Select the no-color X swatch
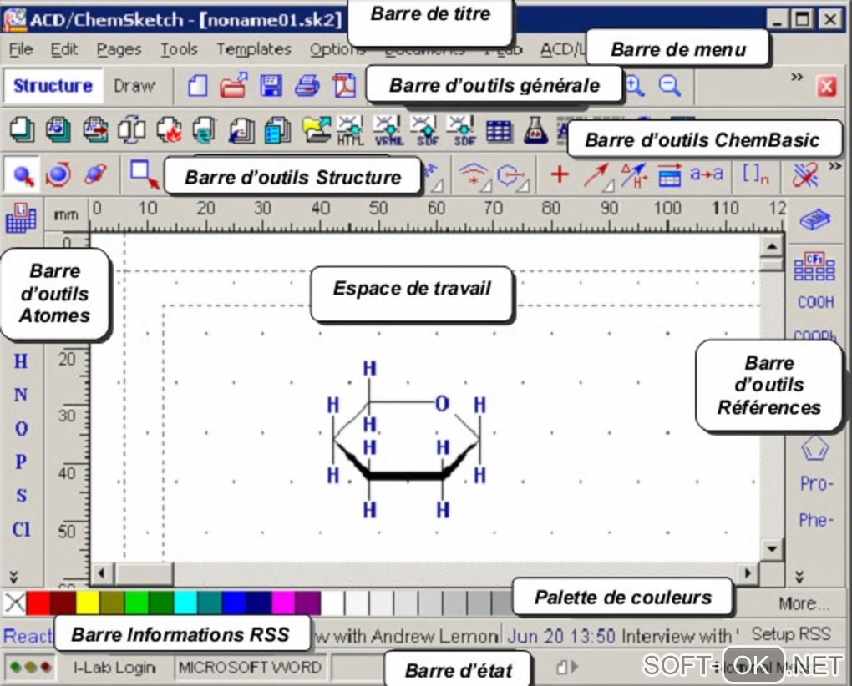852x686 pixels. click(15, 603)
